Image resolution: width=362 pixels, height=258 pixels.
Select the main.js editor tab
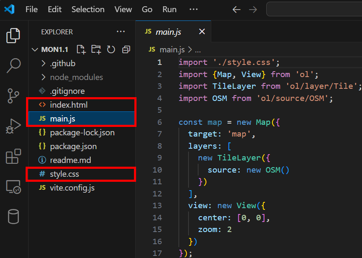click(173, 31)
